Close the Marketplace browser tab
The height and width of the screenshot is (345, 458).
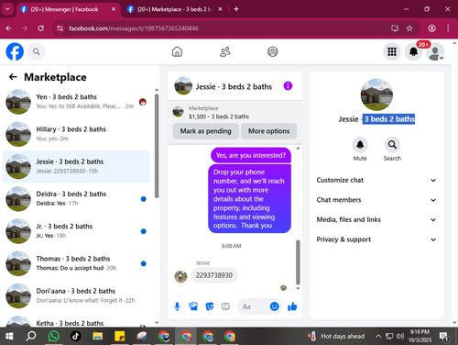click(x=220, y=9)
